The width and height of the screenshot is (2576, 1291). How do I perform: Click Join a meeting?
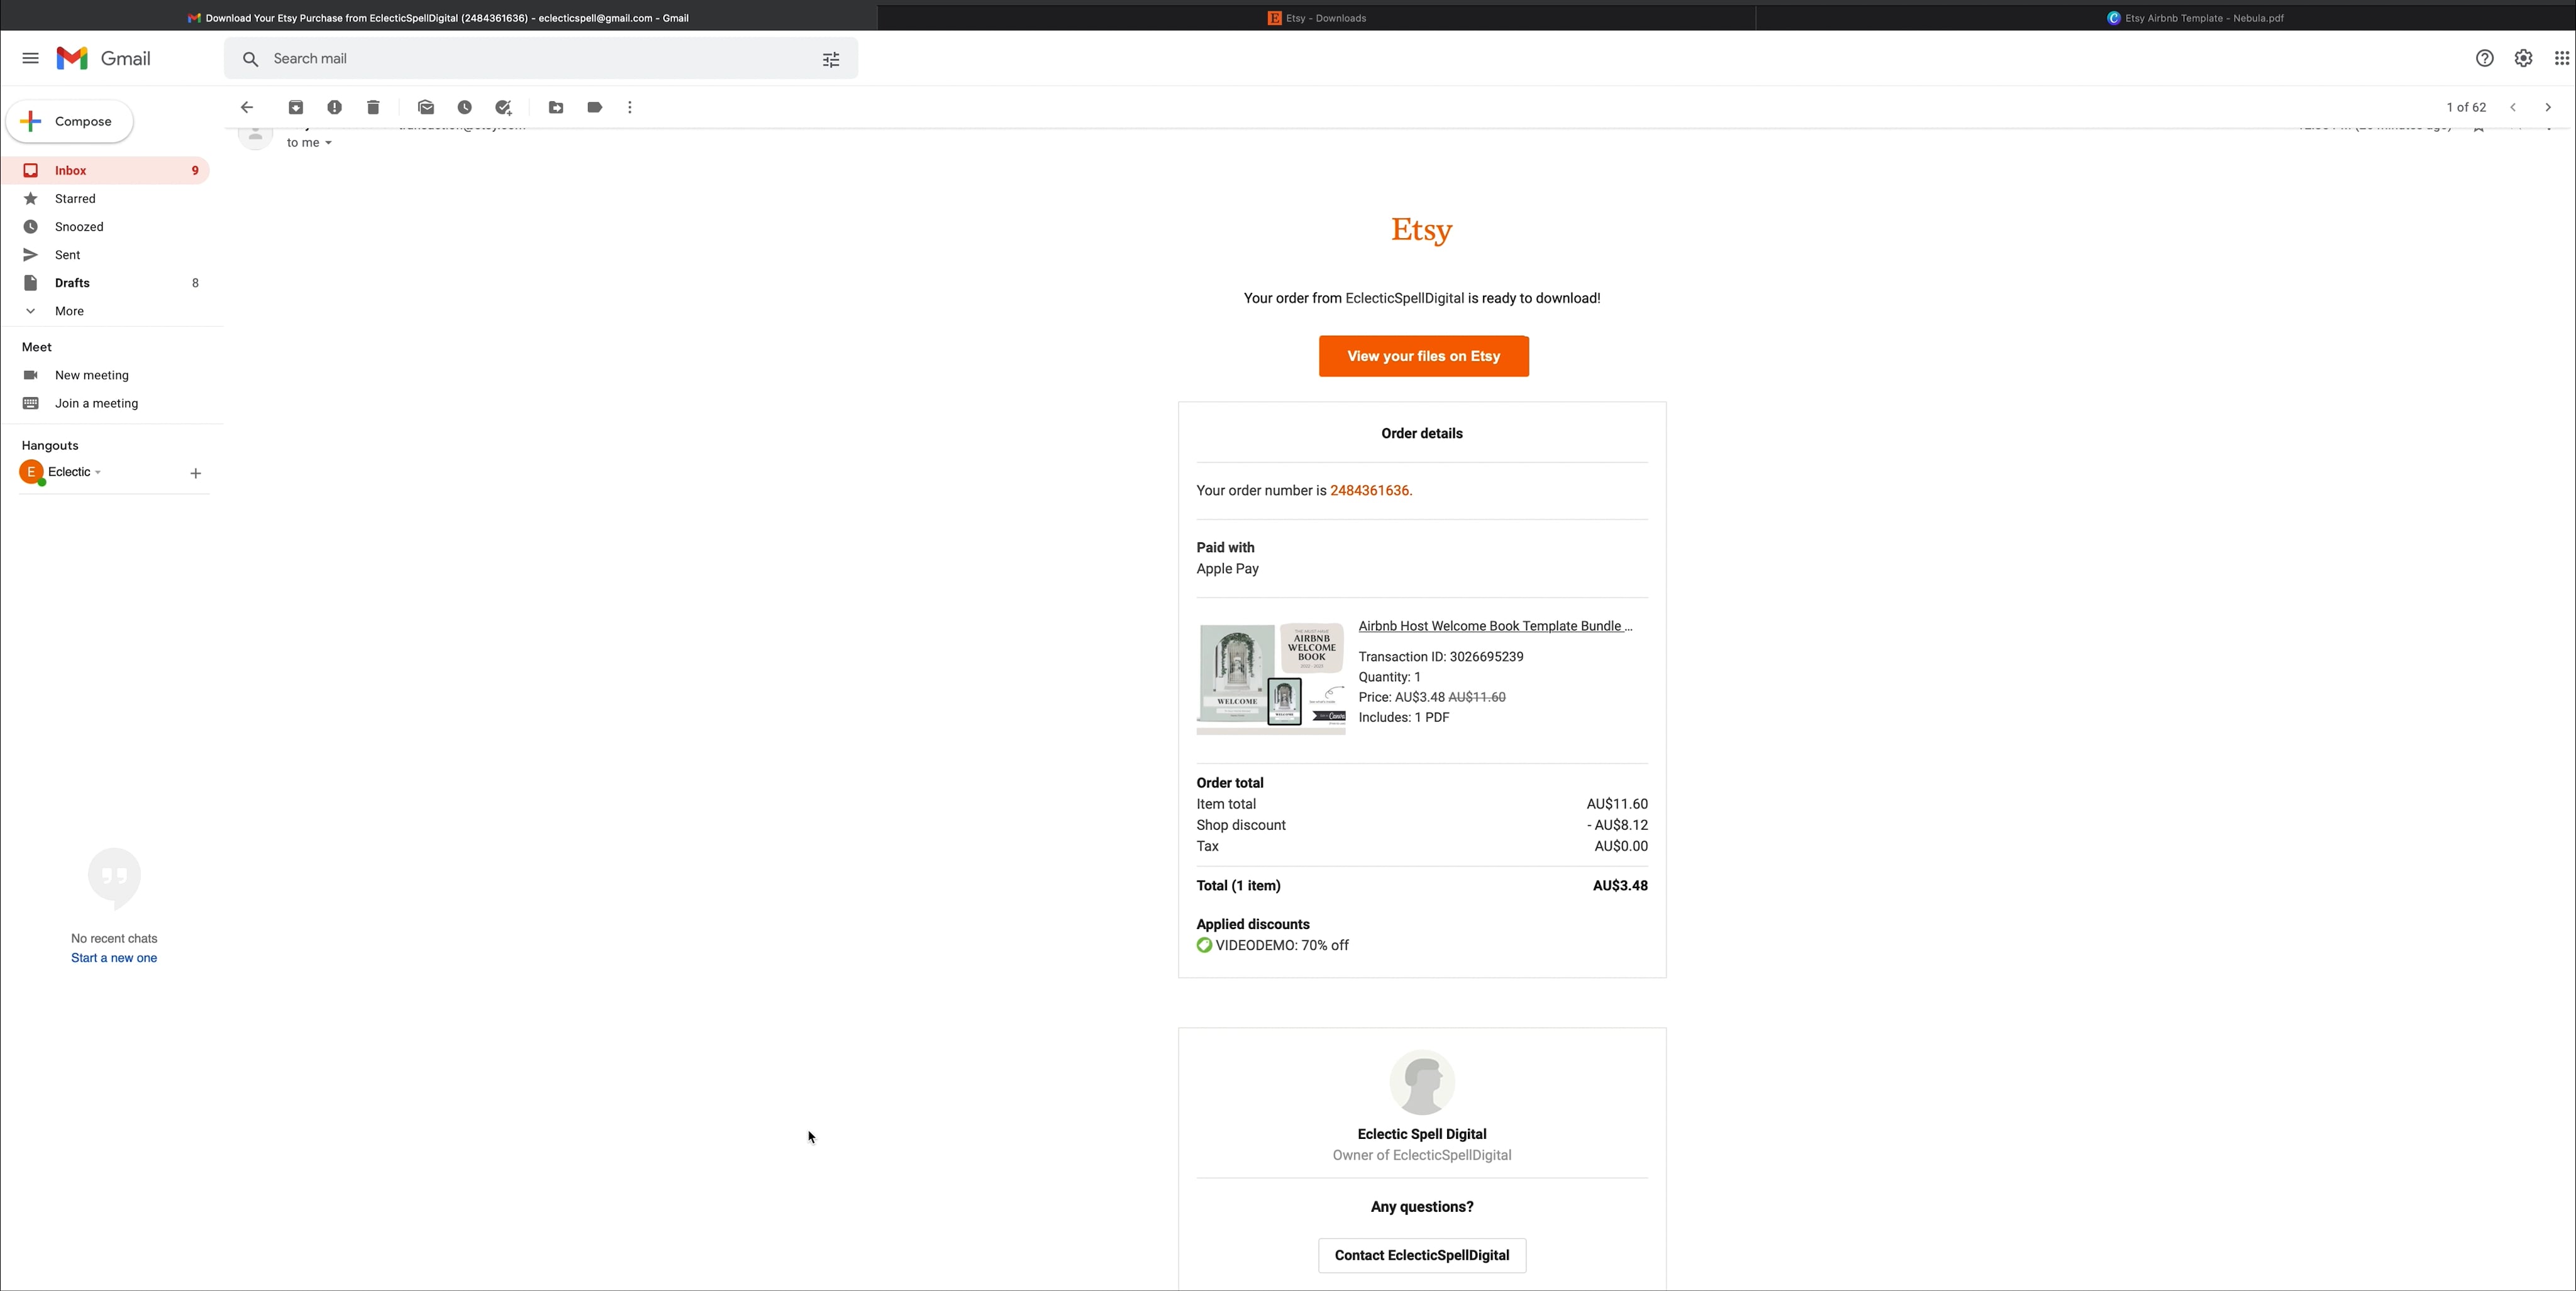pyautogui.click(x=96, y=403)
